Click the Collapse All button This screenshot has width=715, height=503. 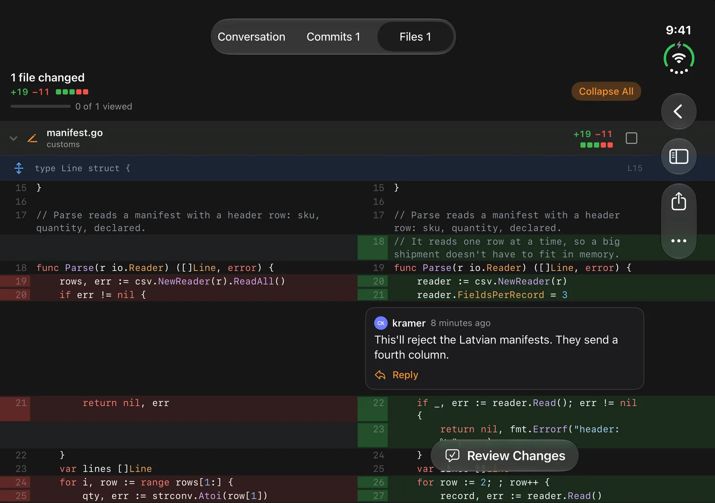tap(606, 91)
